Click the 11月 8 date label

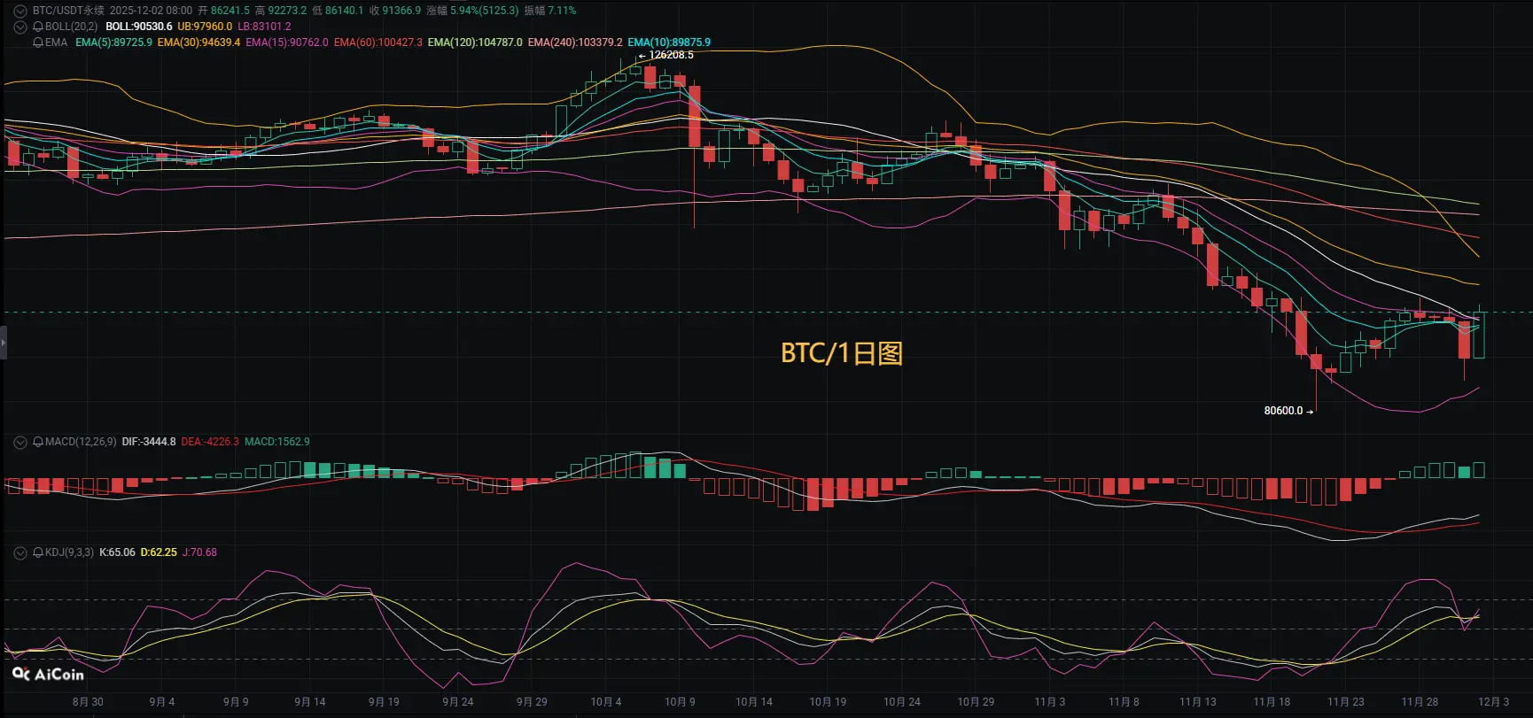[1124, 702]
